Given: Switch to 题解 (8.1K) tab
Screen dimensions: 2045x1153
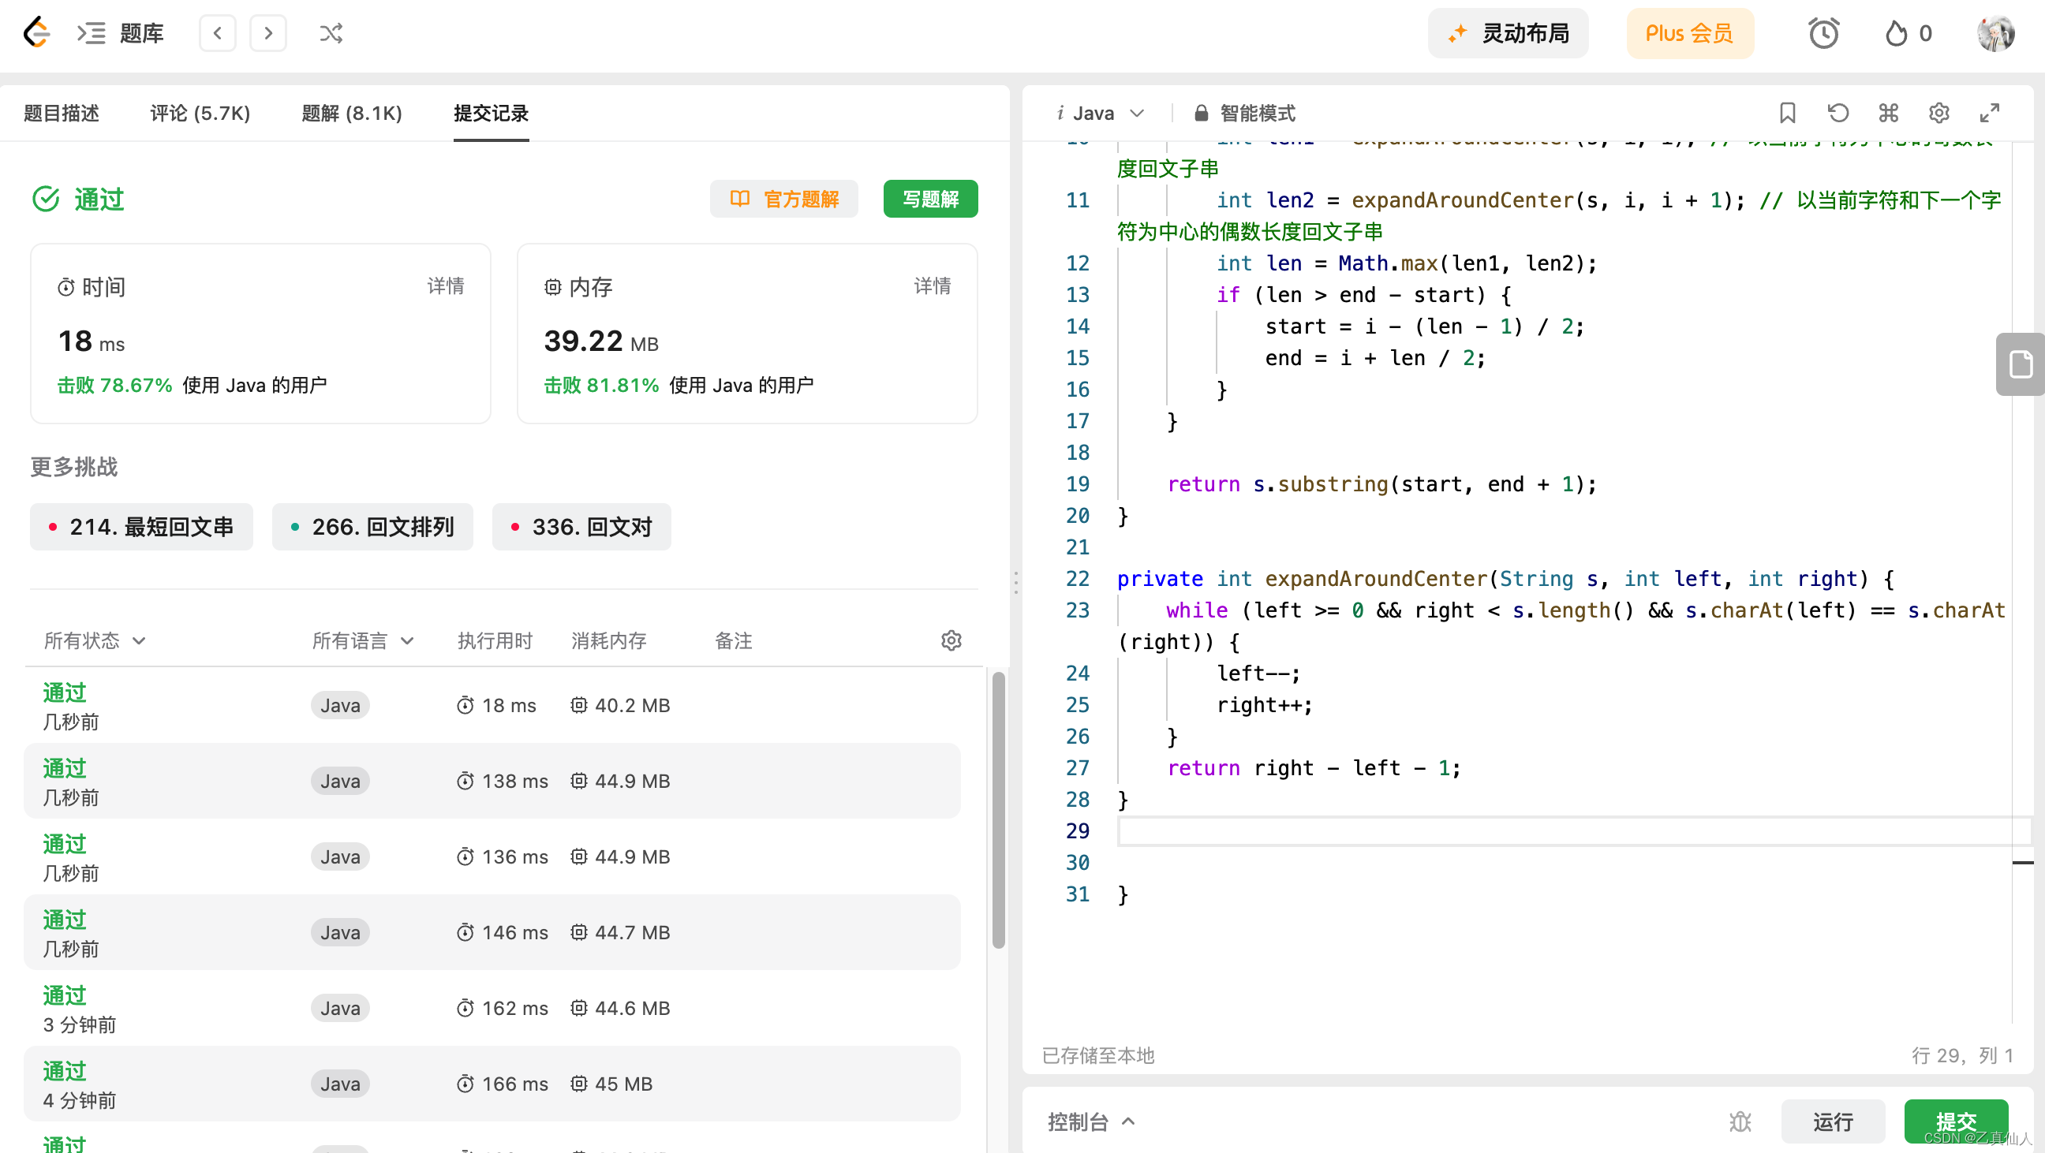Looking at the screenshot, I should pos(352,114).
